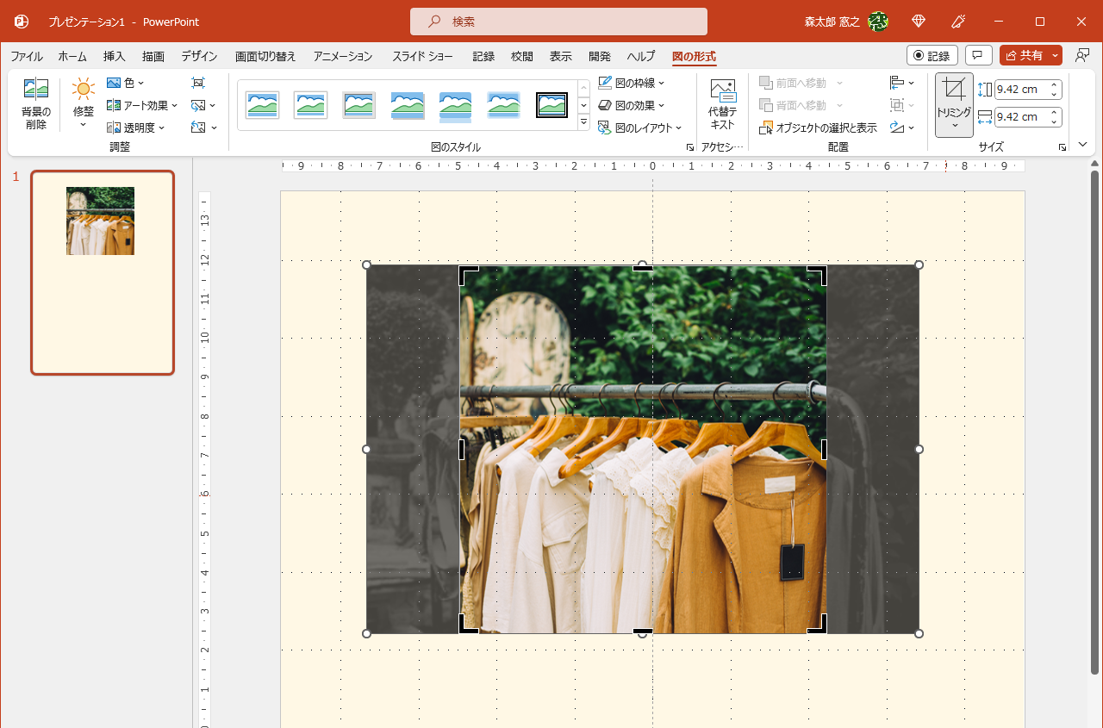Toggle the トリミング crop tool
This screenshot has height=728, width=1103.
(954, 90)
